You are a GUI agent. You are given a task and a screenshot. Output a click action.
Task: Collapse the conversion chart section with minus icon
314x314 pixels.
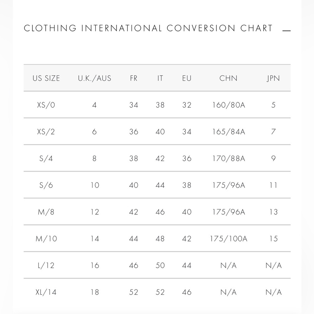pos(286,31)
